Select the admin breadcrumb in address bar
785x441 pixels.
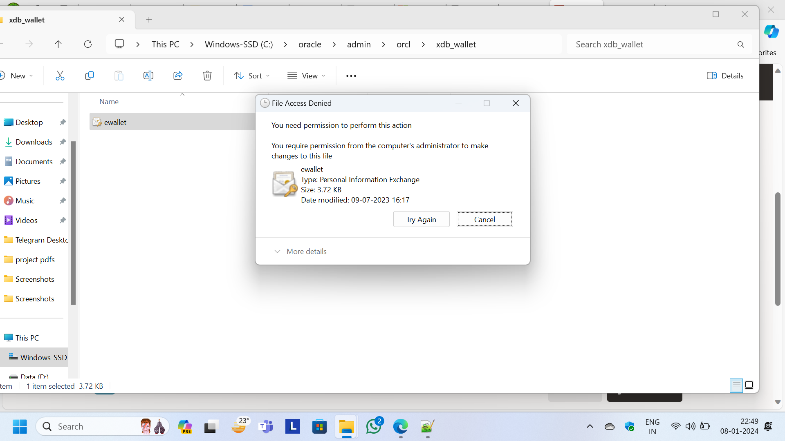(x=359, y=44)
